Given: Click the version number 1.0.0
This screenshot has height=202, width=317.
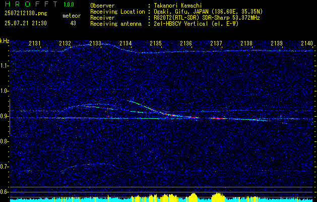Looking at the screenshot, I should tap(69, 5).
